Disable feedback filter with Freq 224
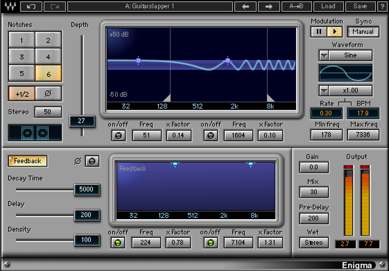Viewport: 389px width, 271px height. tap(118, 243)
